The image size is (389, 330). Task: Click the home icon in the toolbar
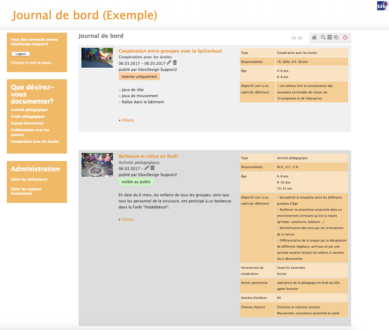click(314, 38)
